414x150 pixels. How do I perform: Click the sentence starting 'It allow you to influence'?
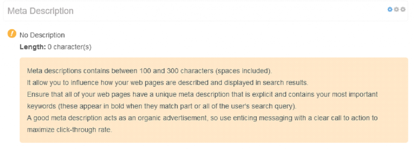click(168, 82)
